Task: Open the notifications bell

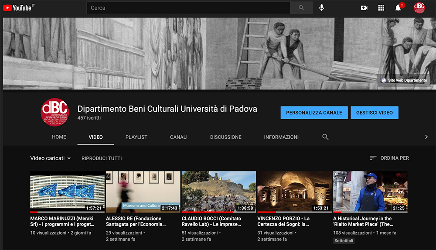Action: pyautogui.click(x=399, y=8)
